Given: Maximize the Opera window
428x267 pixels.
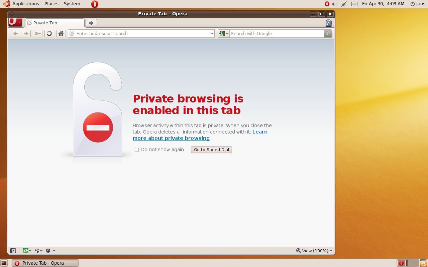Looking at the screenshot, I should coord(322,14).
